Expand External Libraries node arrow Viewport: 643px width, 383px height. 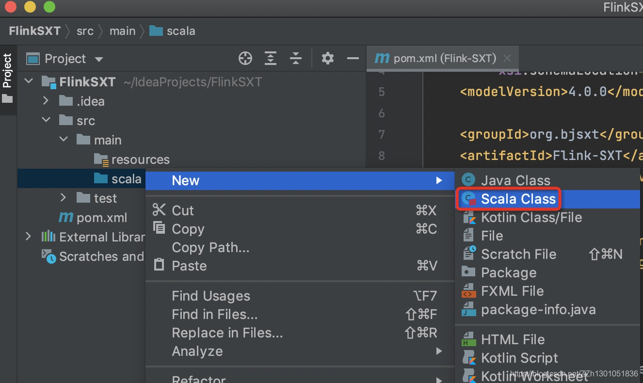tap(29, 237)
